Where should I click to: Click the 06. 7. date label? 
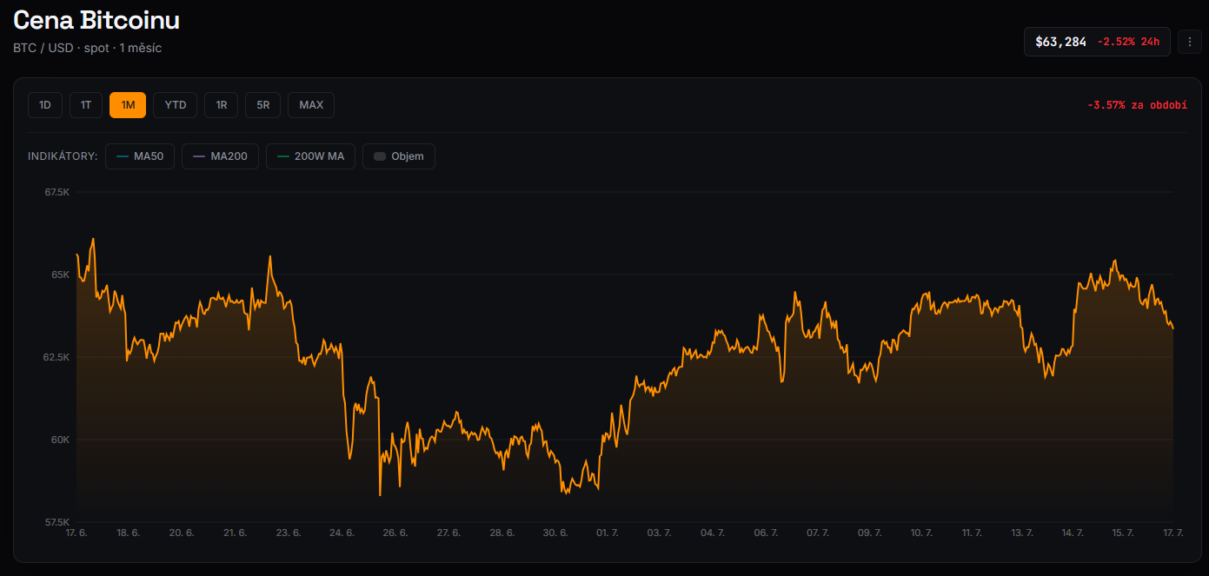[766, 533]
